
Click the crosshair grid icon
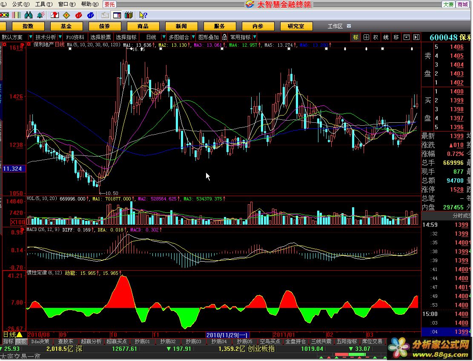click(x=366, y=37)
